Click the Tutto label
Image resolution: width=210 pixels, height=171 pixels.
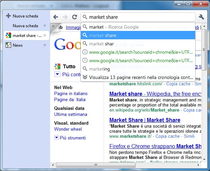[x=69, y=66]
